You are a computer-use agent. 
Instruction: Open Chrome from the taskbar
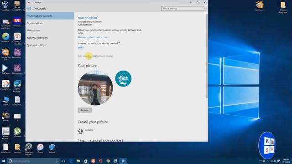[x=108, y=161]
